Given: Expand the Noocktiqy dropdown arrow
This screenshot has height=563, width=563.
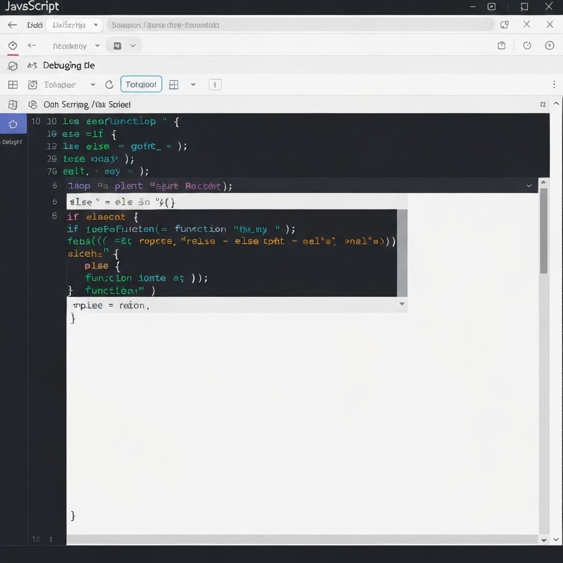Looking at the screenshot, I should click(x=97, y=46).
